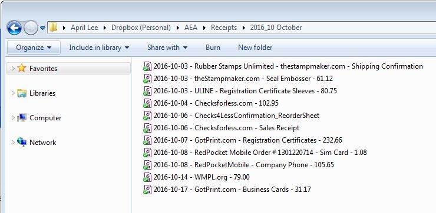Click the greyed Forward navigation arrow

(31, 28)
